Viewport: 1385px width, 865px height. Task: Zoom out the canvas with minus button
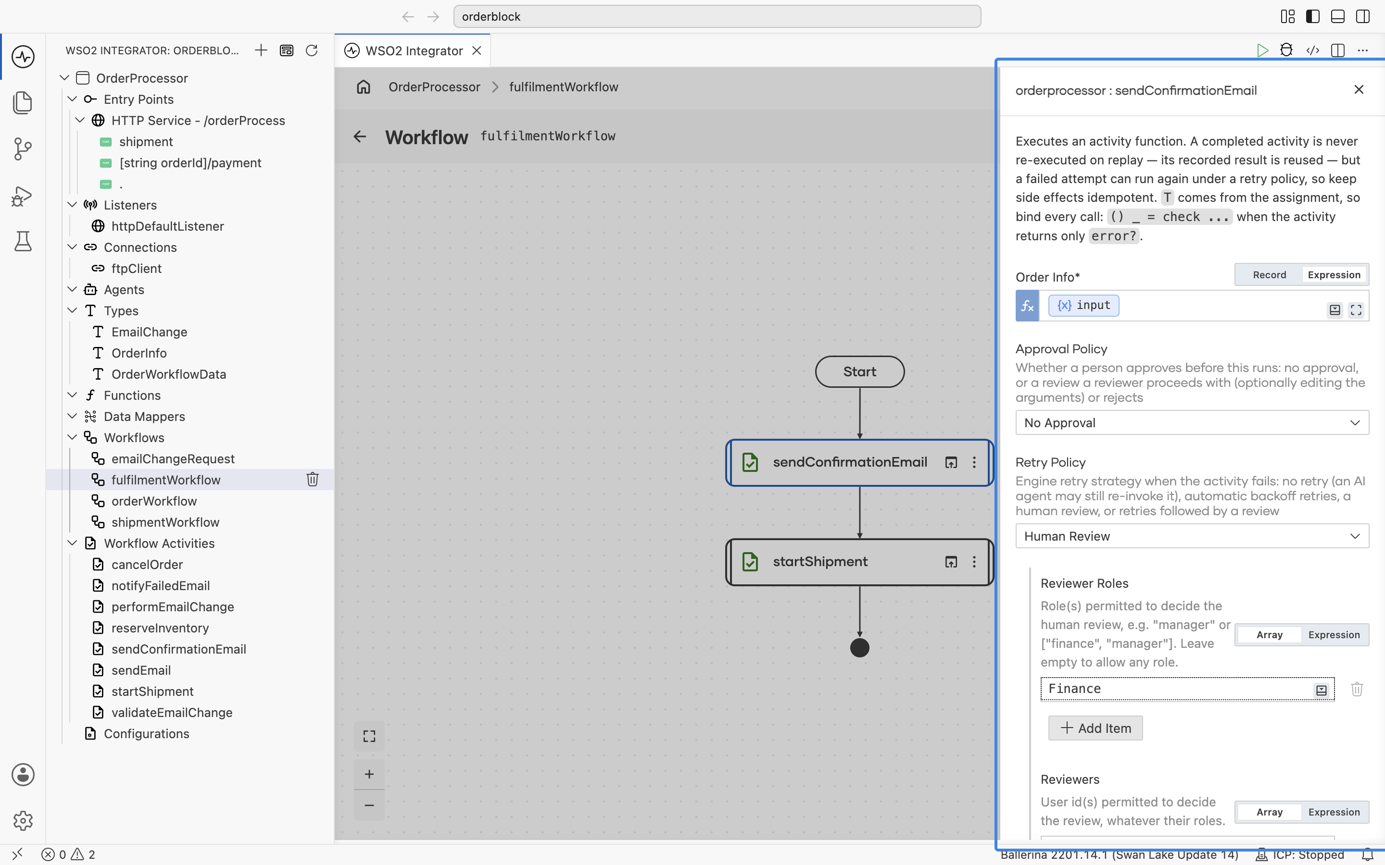369,805
